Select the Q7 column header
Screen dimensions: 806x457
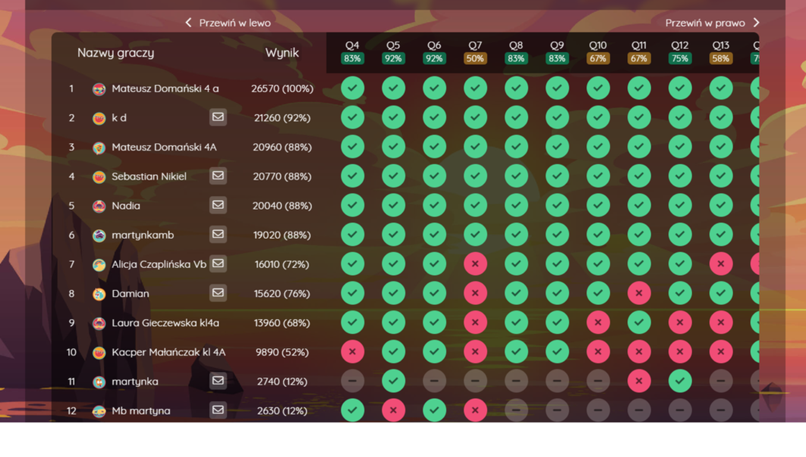coord(475,45)
